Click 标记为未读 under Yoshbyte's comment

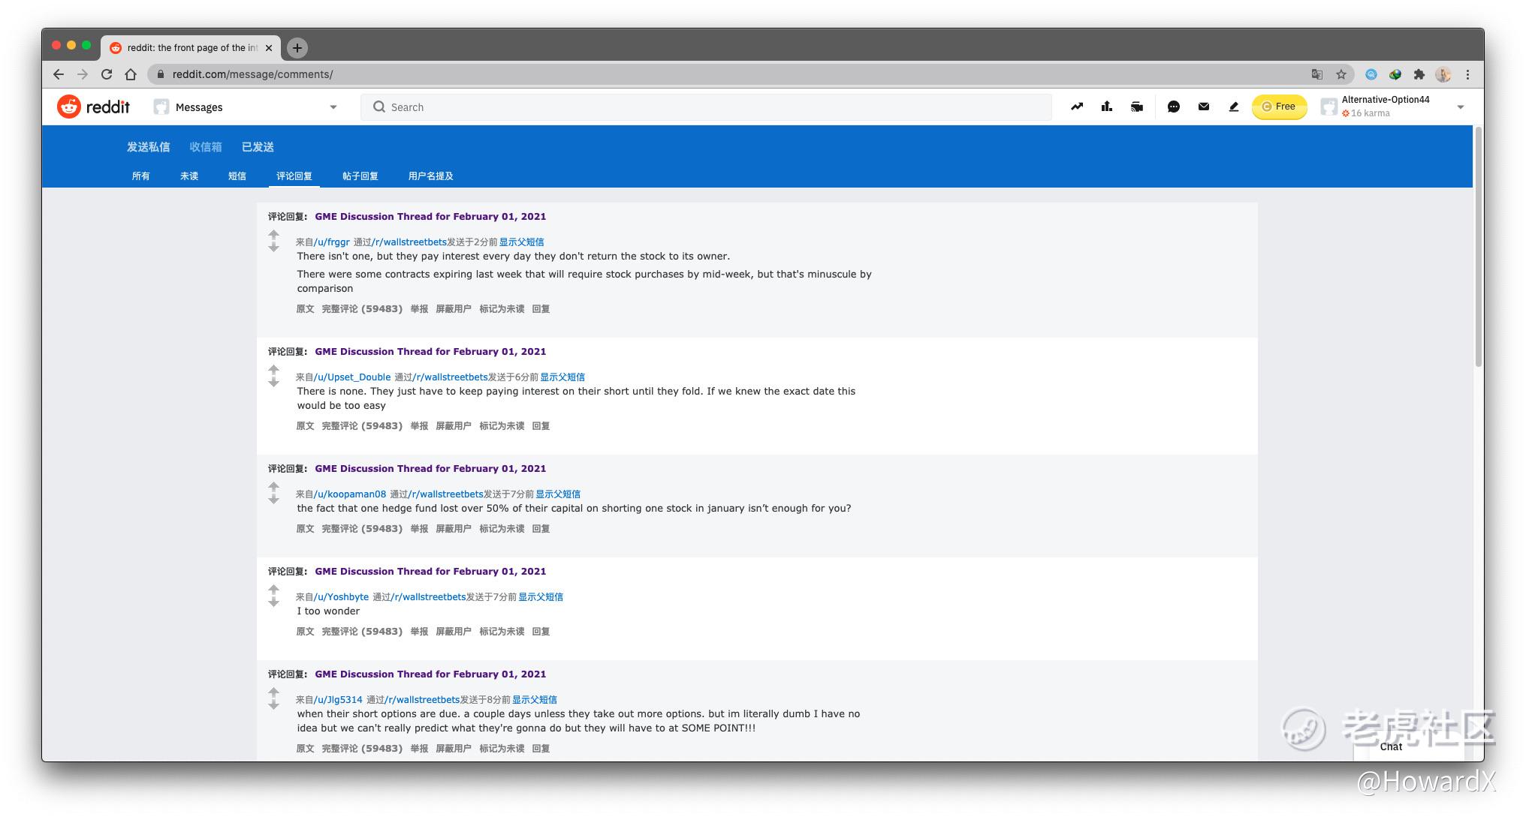pyautogui.click(x=502, y=632)
